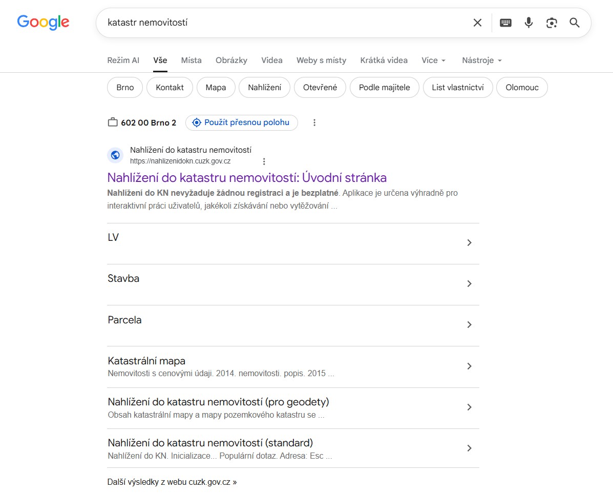Screen dimensions: 613x493
Task: Clear the search query with the X icon
Action: point(477,23)
